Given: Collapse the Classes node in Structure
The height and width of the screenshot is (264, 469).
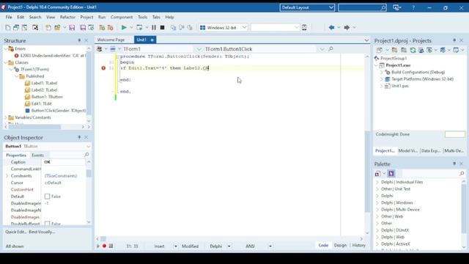Looking at the screenshot, I should click(6, 62).
